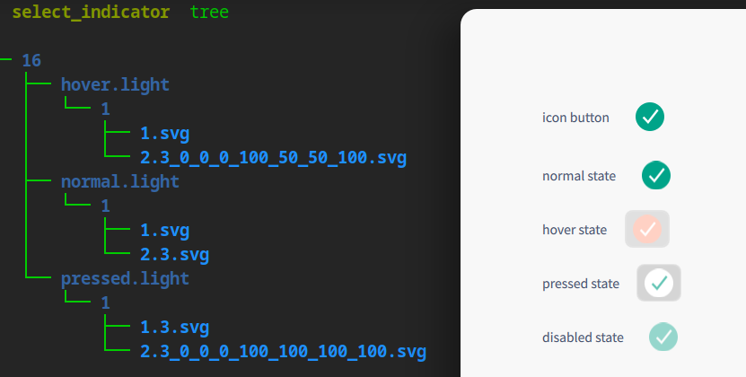The height and width of the screenshot is (377, 746).
Task: Click the "hover state" label
Action: 575,229
